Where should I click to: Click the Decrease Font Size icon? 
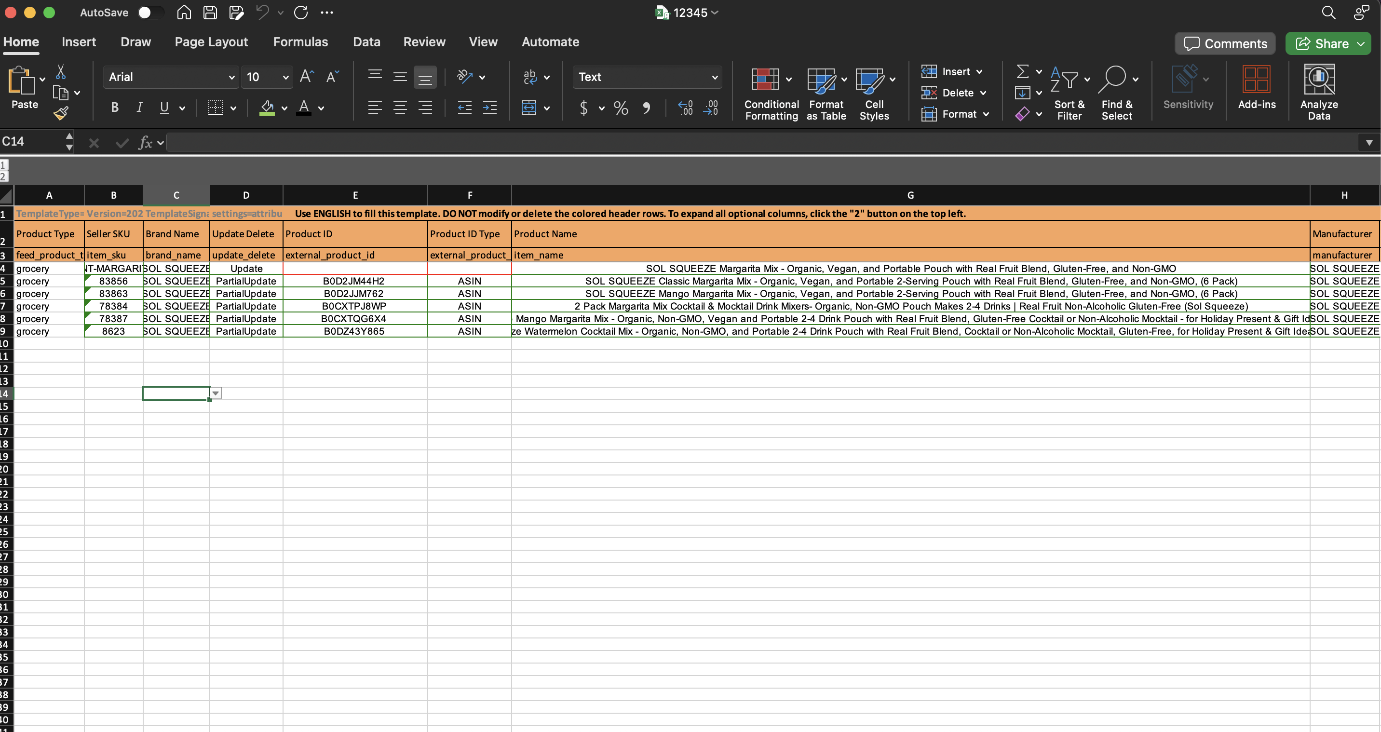coord(332,77)
